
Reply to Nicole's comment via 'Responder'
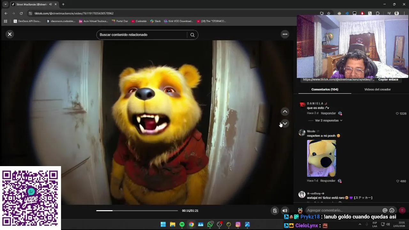point(328,181)
